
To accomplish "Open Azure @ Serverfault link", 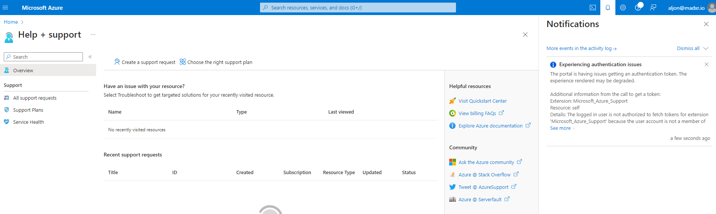I will point(480,200).
